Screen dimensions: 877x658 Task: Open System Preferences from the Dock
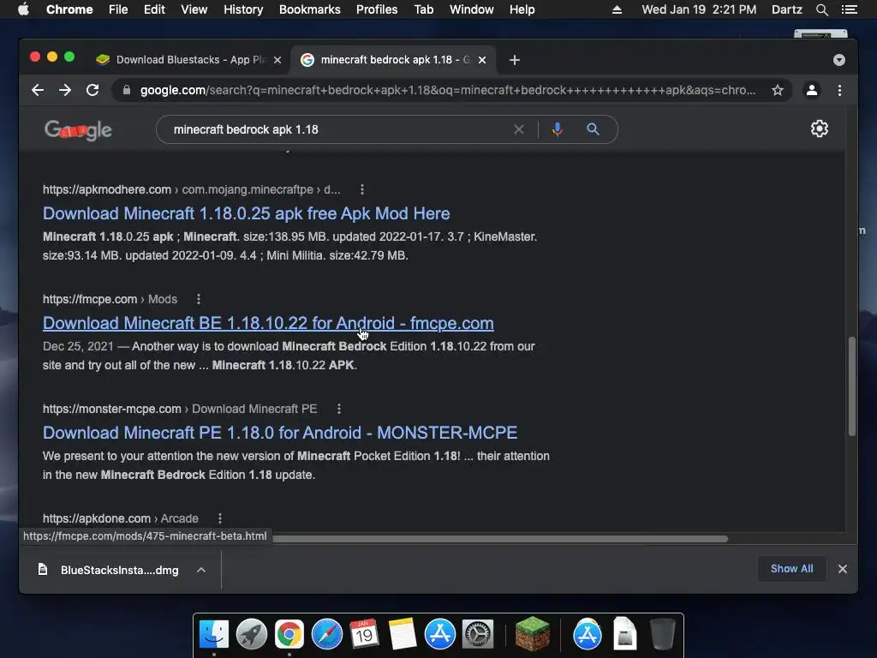[477, 635]
